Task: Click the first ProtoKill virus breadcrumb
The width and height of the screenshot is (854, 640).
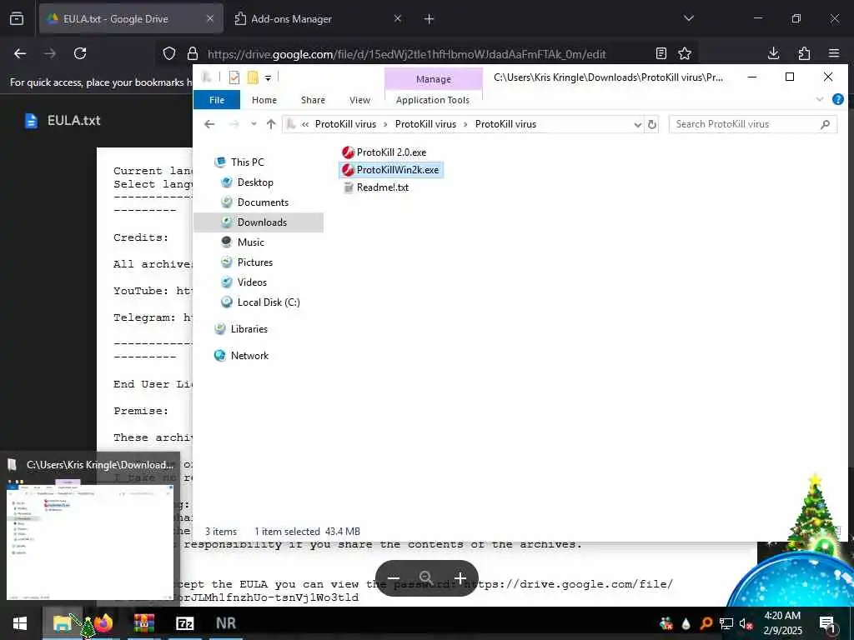Action: click(x=345, y=124)
